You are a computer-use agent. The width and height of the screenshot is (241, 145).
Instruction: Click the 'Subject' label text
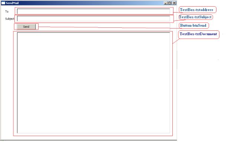pyautogui.click(x=10, y=19)
